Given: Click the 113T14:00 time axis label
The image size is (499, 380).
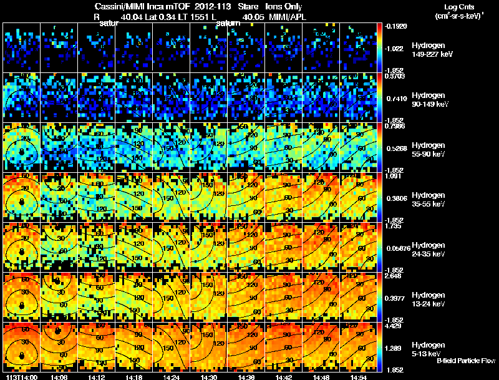Looking at the screenshot, I should pyautogui.click(x=22, y=378).
